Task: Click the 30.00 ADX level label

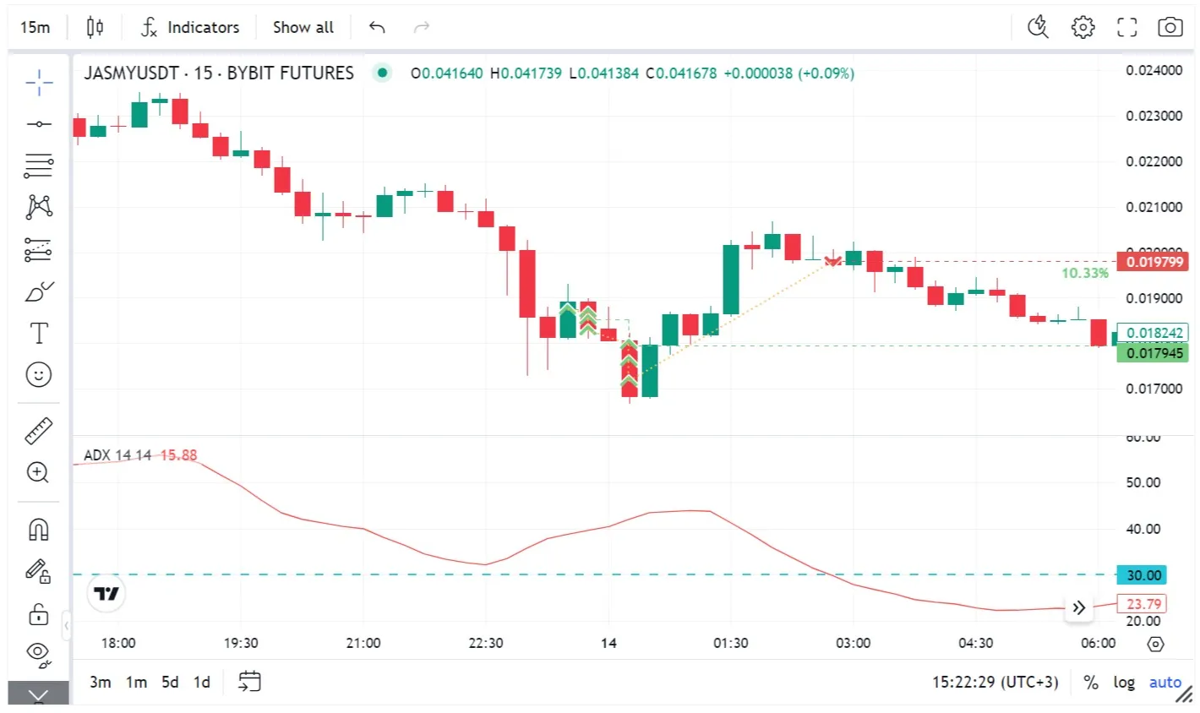Action: point(1143,575)
